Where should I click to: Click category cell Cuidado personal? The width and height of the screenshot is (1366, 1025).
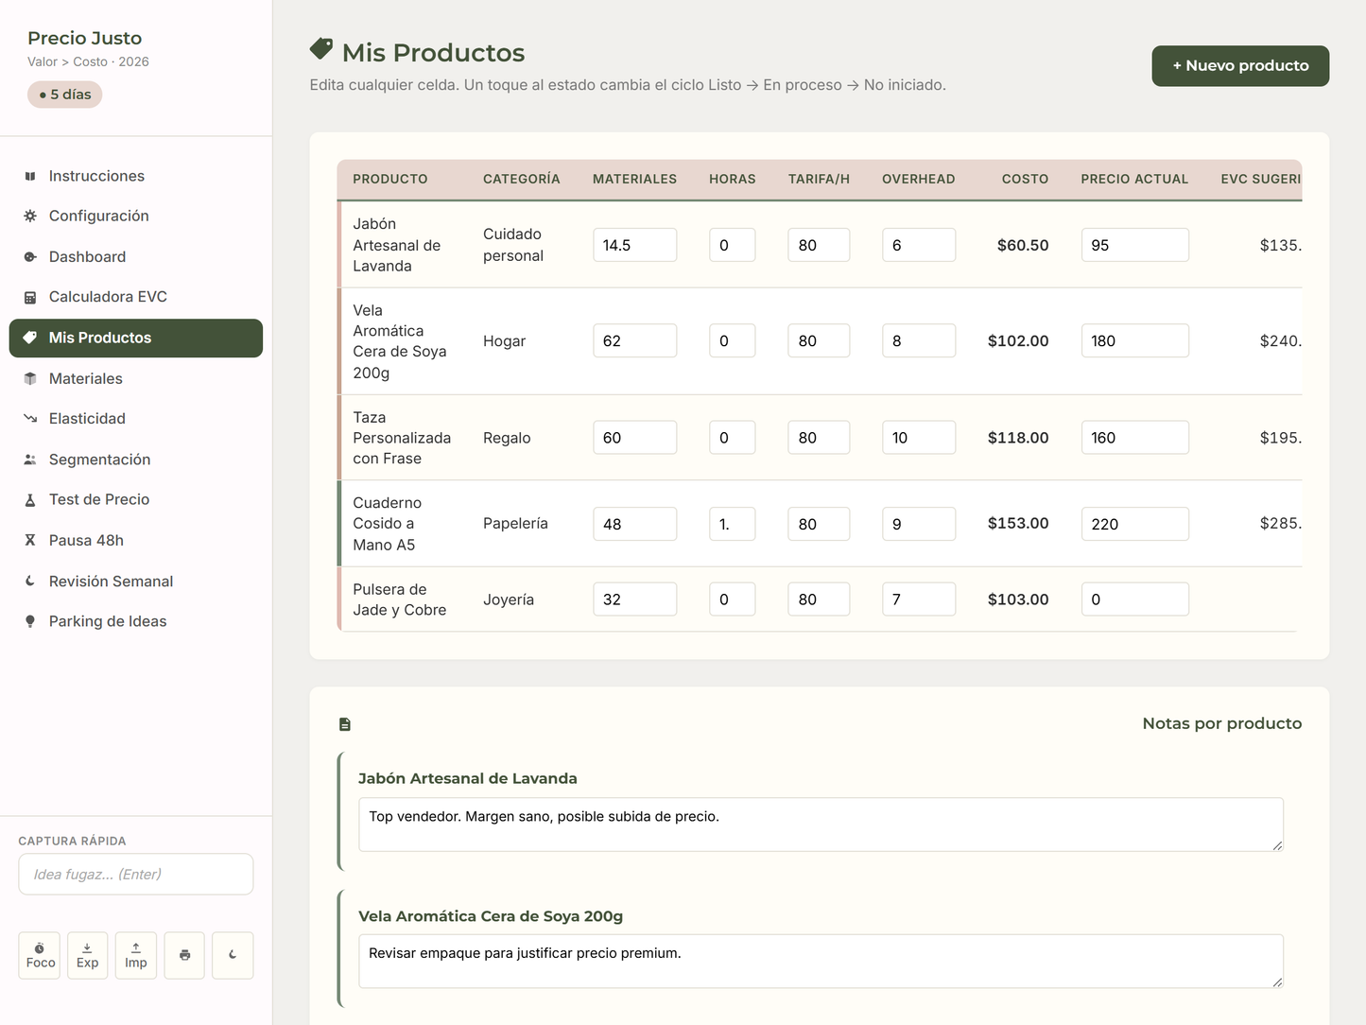click(x=513, y=245)
